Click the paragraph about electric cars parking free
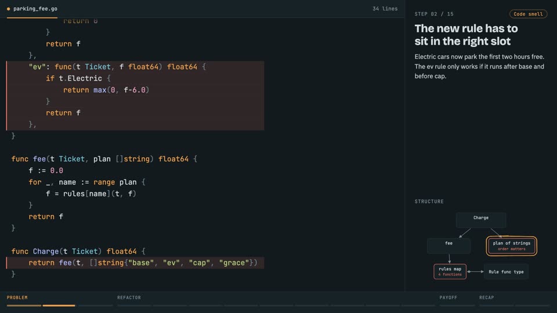Viewport: 557px width, 313px height. point(480,66)
